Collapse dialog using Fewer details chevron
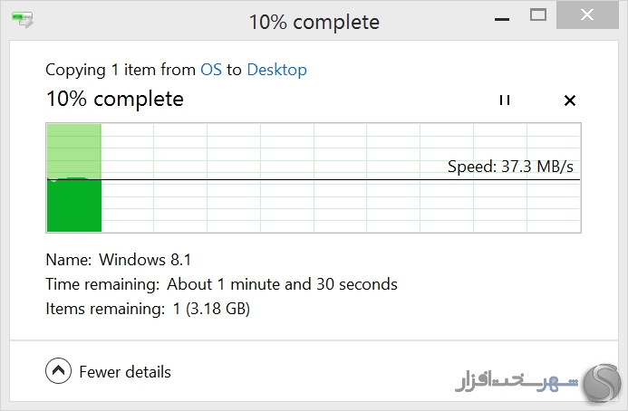 59,370
